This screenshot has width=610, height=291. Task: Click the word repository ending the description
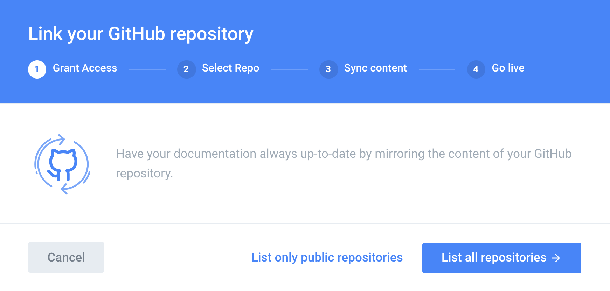click(144, 174)
